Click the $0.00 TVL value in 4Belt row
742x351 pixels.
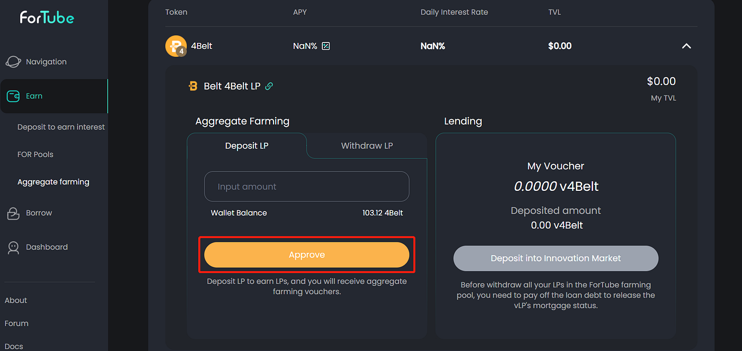pyautogui.click(x=560, y=46)
